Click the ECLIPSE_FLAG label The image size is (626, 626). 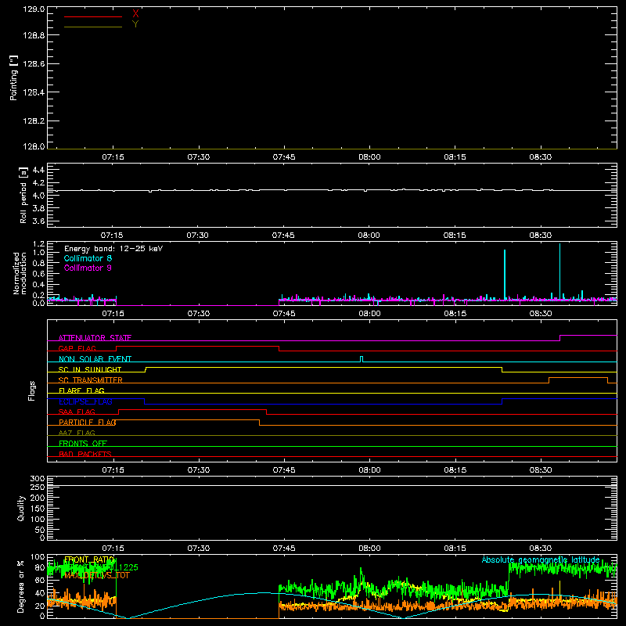[x=85, y=401]
